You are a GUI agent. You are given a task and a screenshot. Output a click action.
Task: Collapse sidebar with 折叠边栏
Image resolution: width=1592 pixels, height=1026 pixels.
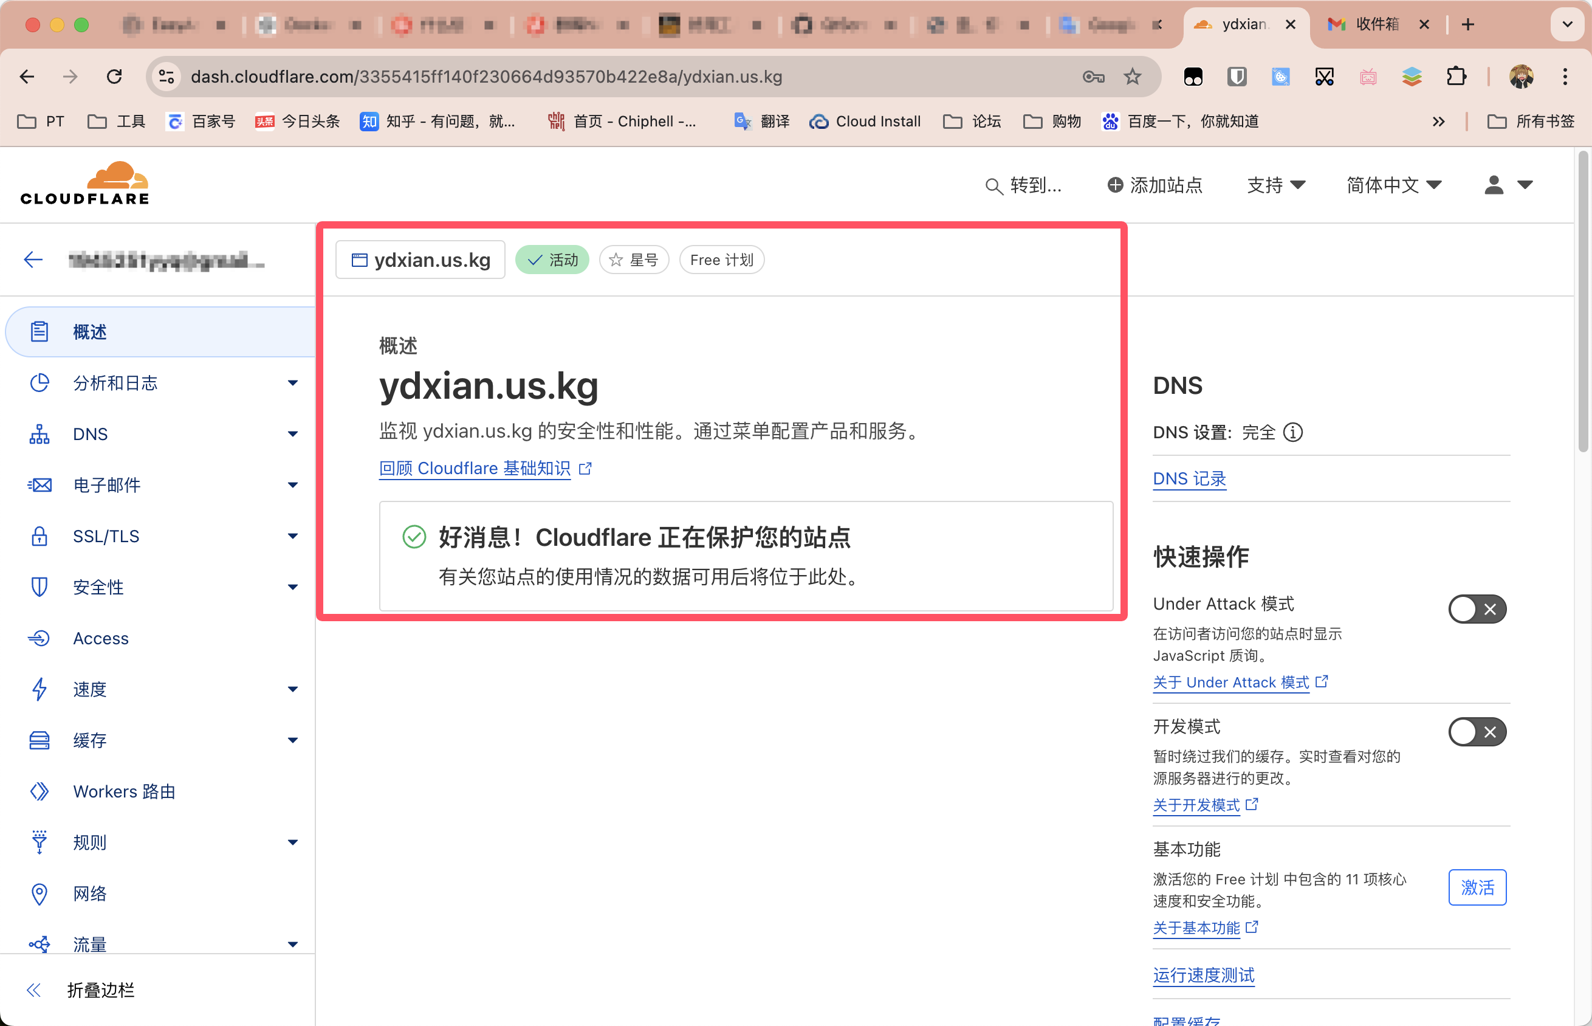(80, 990)
